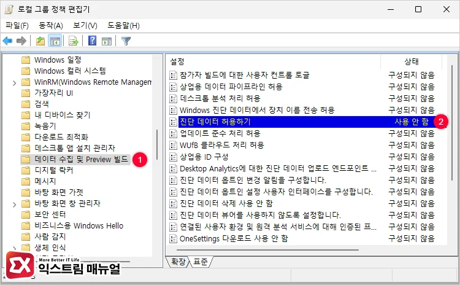Toggle the Show/Hide console tree icon
This screenshot has height=285, width=460.
tap(55, 41)
